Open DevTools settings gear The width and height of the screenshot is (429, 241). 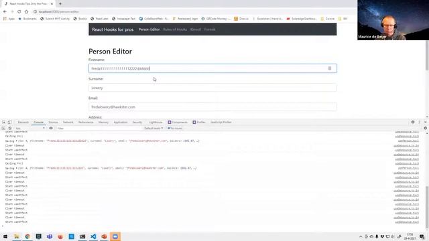tap(413, 122)
